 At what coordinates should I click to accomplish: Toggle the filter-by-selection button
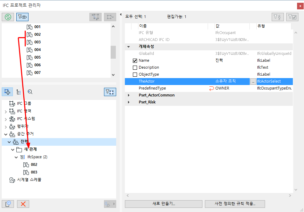pos(110,92)
